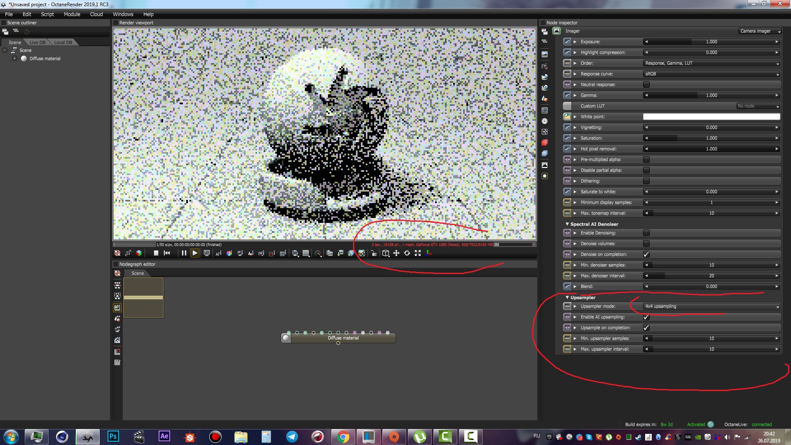This screenshot has width=791, height=445.
Task: Open the Response curve dropdown
Action: 712,74
